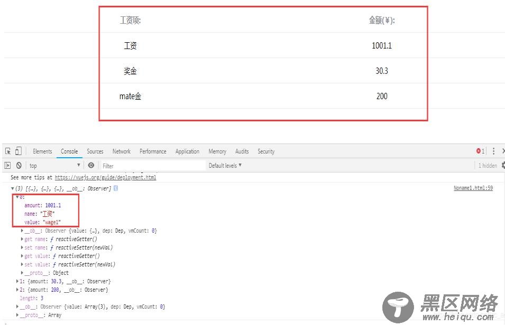Expand __proto__: Array entry

pos(17,315)
